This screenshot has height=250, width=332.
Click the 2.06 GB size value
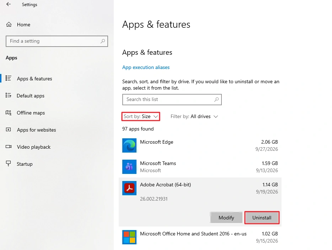[269, 142]
